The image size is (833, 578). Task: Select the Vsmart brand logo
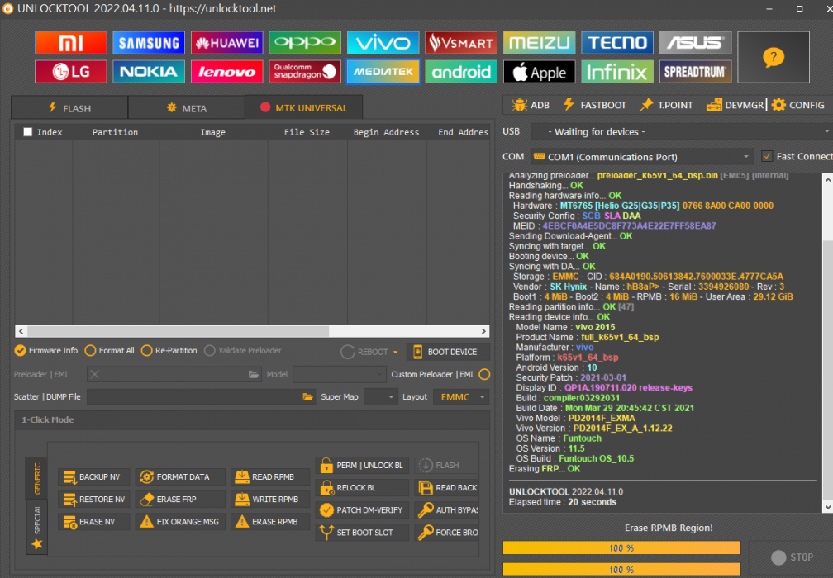tap(461, 43)
